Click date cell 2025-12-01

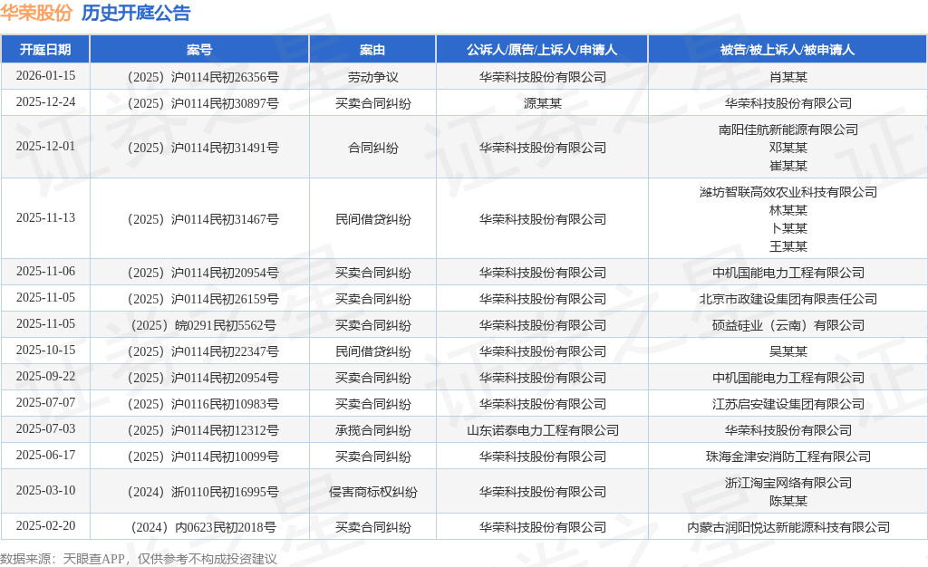(x=45, y=146)
